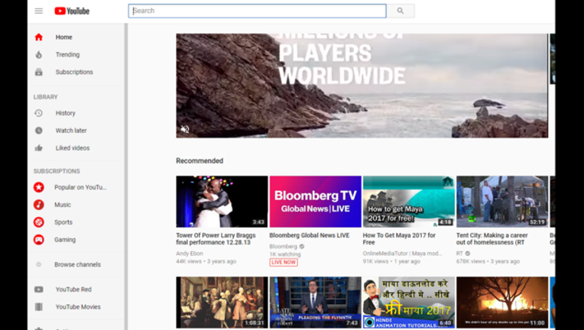Open the Gaming subscription channel

point(76,240)
